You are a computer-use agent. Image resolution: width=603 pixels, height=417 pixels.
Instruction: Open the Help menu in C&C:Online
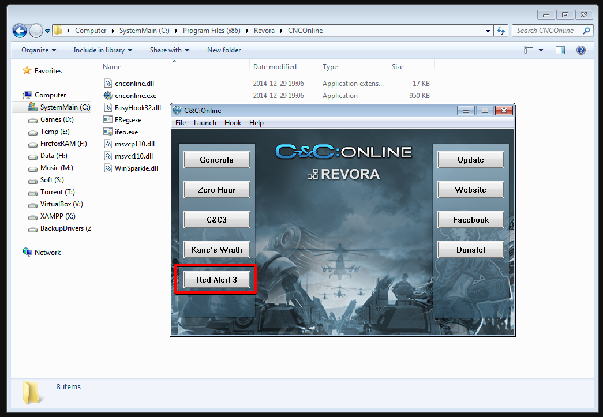(256, 123)
